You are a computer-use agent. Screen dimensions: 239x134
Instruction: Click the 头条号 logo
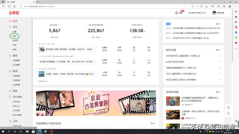coord(14,13)
